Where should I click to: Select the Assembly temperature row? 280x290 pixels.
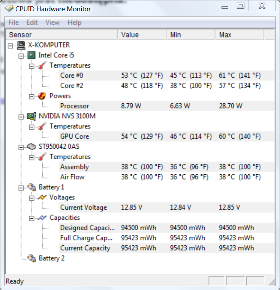click(166, 167)
